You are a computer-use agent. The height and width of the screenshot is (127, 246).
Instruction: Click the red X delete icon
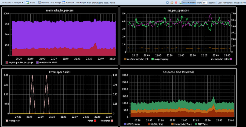176,2
